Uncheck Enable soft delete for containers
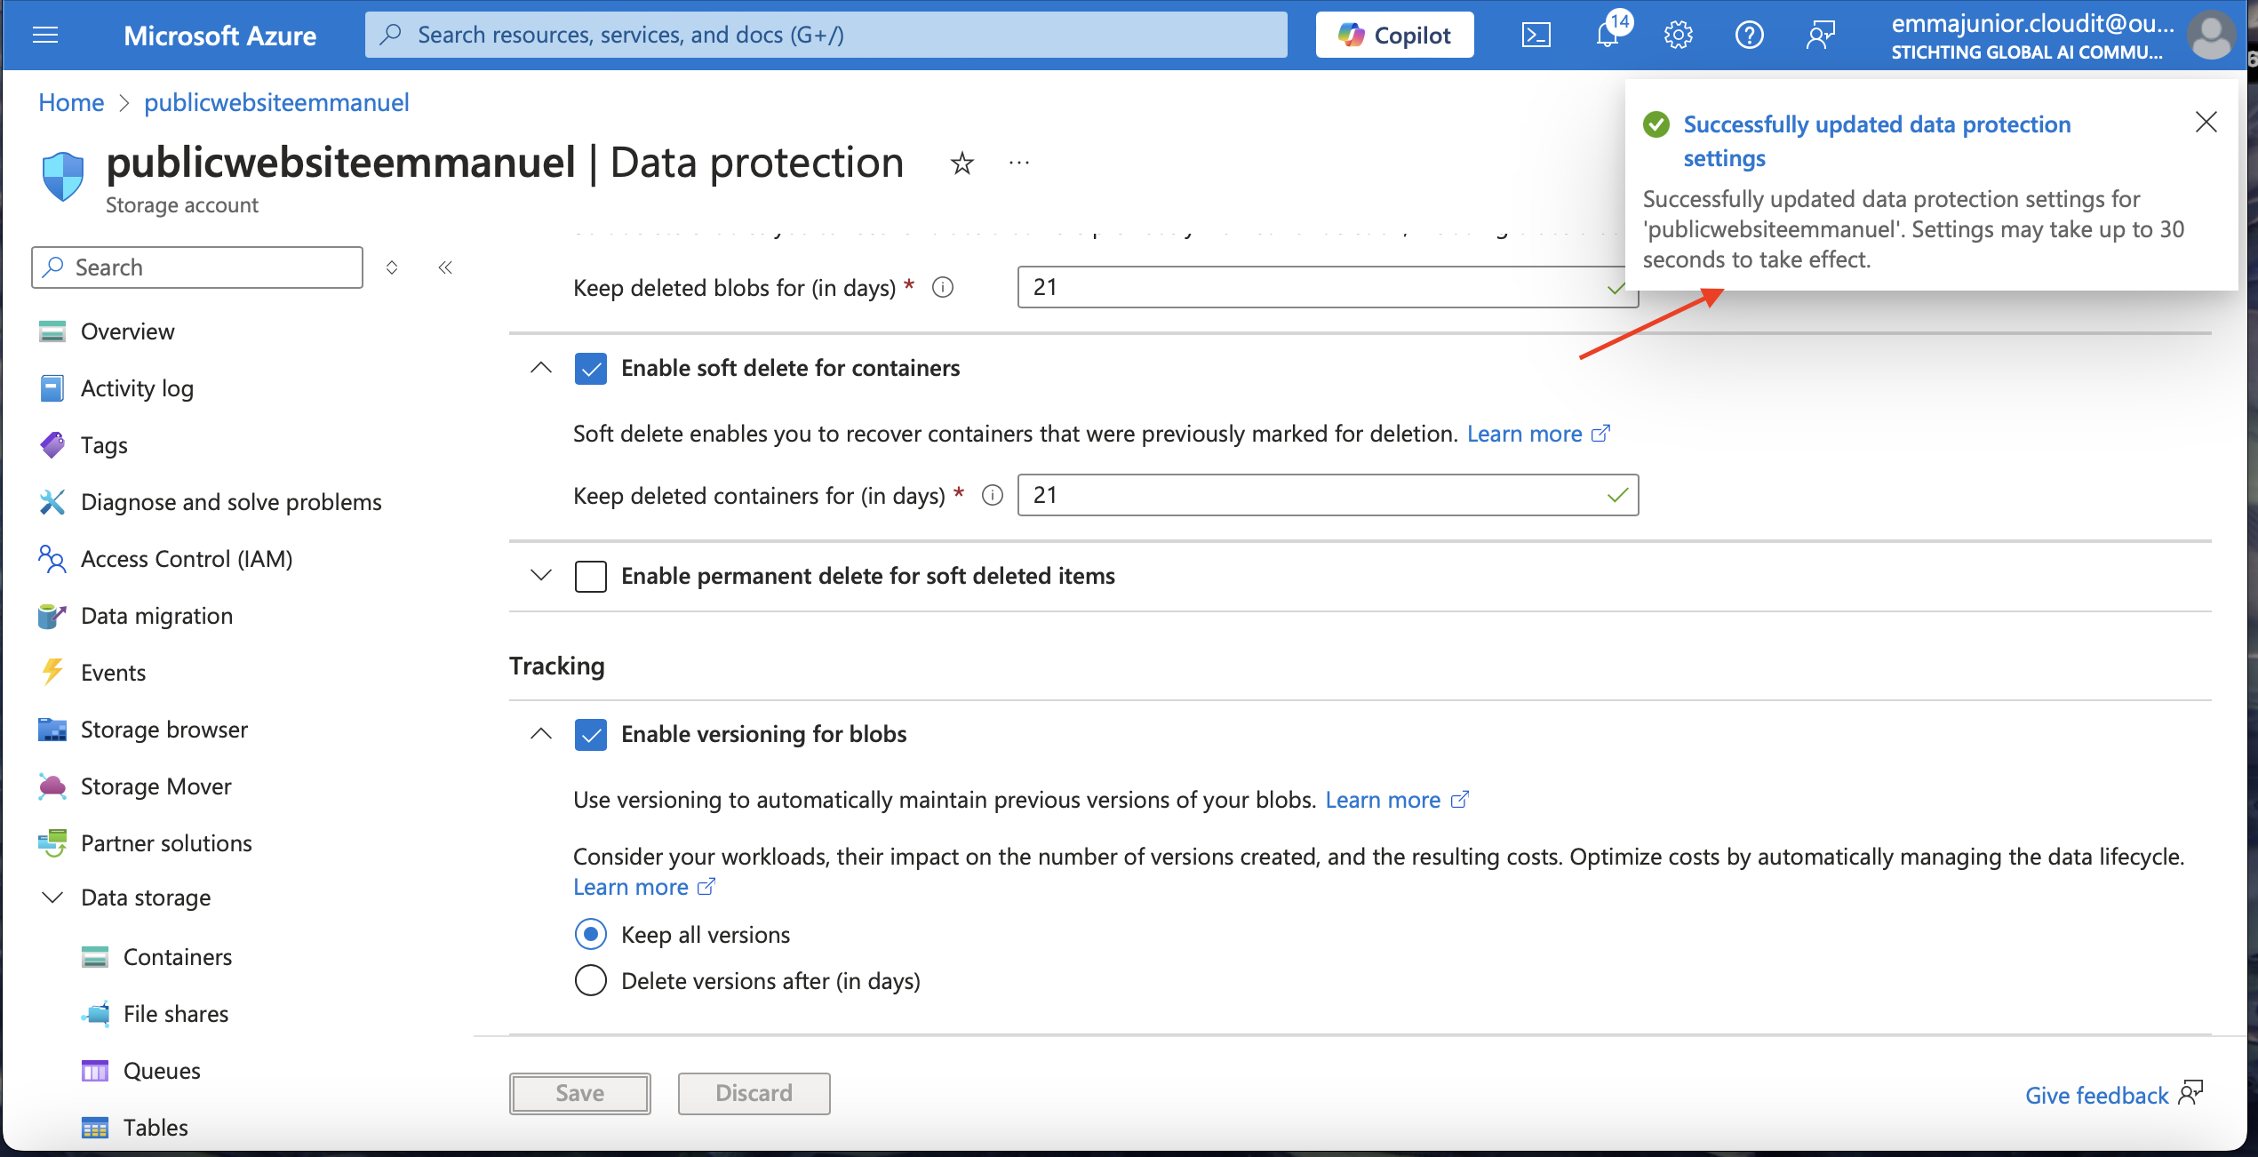The height and width of the screenshot is (1157, 2258). tap(590, 368)
